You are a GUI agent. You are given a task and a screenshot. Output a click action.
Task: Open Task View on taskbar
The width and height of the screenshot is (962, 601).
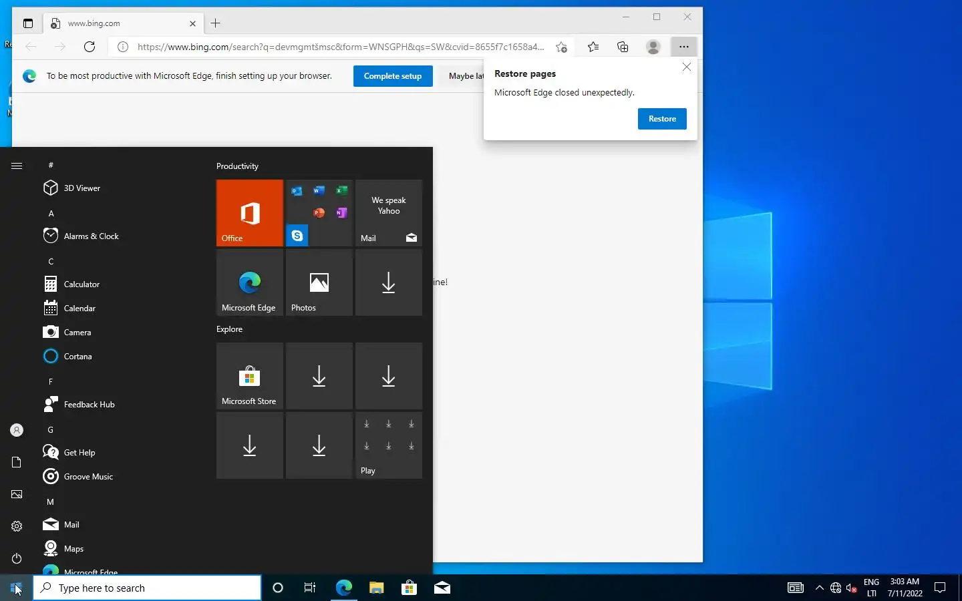click(x=310, y=588)
